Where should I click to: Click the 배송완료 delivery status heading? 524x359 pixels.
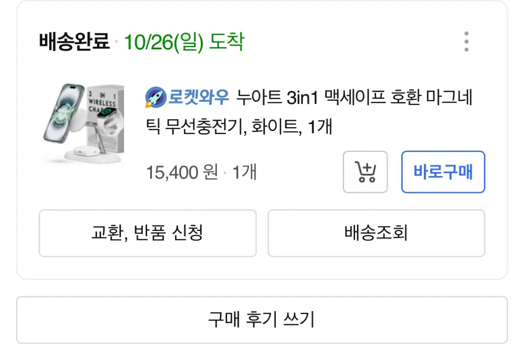(x=74, y=42)
